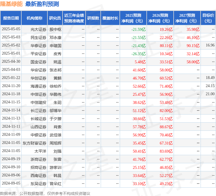The image size is (216, 196).
Task: Click the 研究员 column header
Action: (55, 18)
